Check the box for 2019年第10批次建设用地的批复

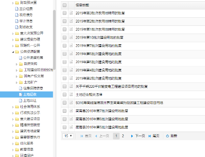[64, 37]
